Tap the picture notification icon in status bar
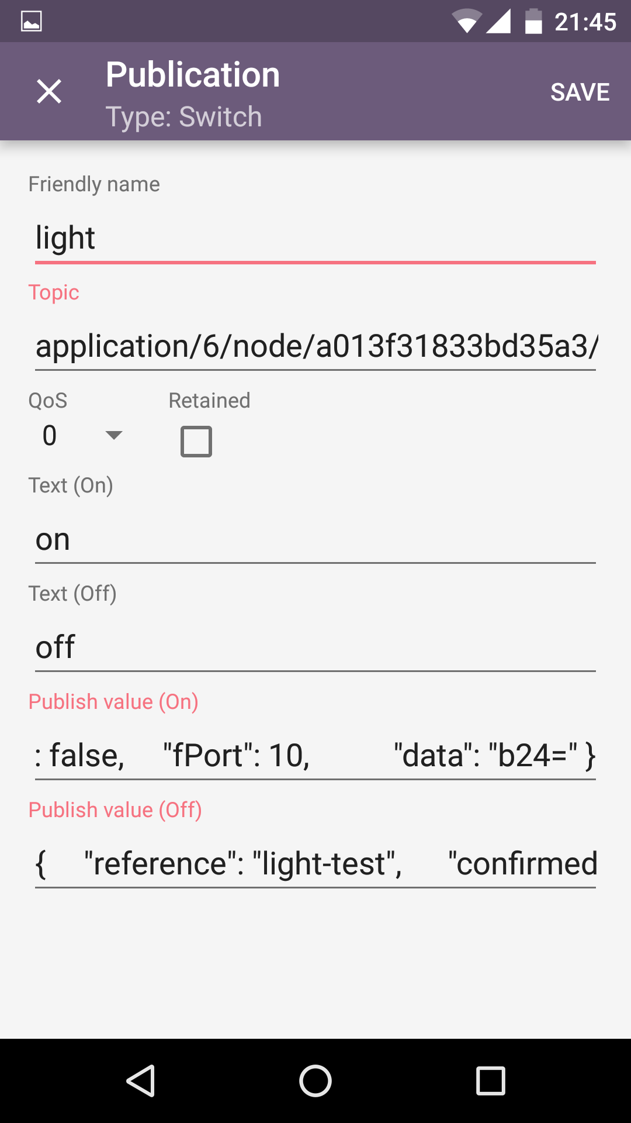The image size is (631, 1123). pos(32,22)
